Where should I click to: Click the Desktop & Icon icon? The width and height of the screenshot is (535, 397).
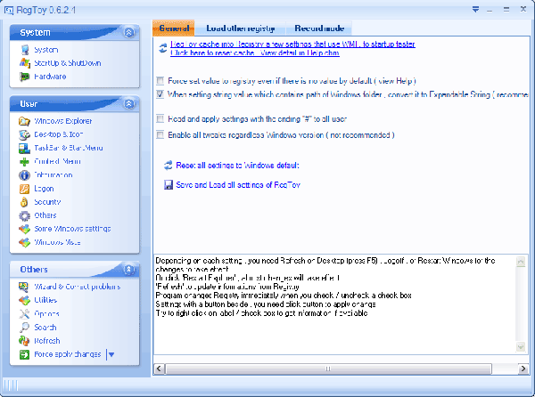25,134
